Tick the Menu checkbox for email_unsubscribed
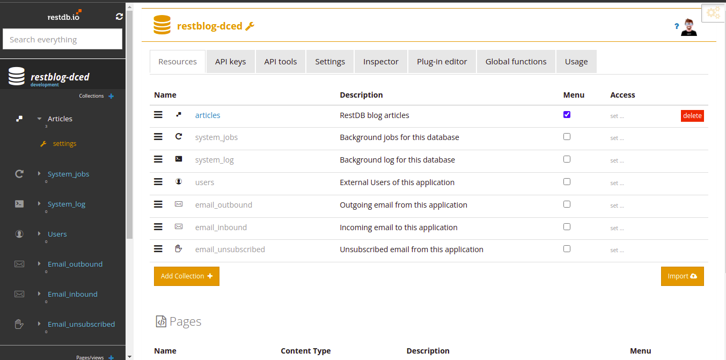Viewport: 726px width, 360px height. 567,249
